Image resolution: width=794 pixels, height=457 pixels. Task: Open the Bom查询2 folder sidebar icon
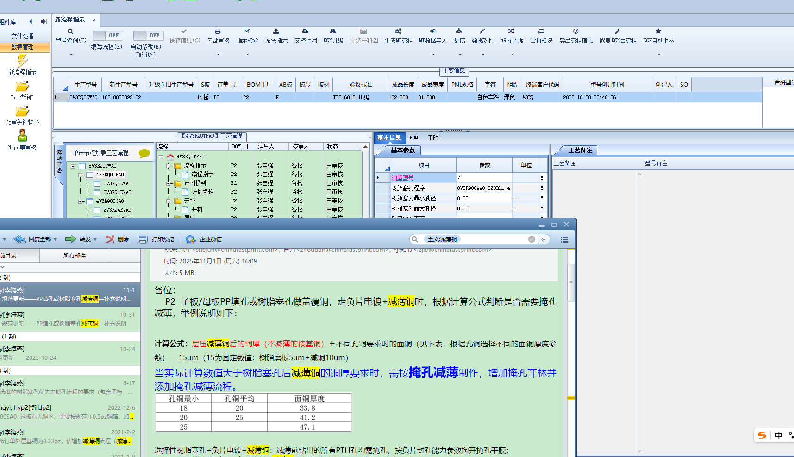(22, 86)
